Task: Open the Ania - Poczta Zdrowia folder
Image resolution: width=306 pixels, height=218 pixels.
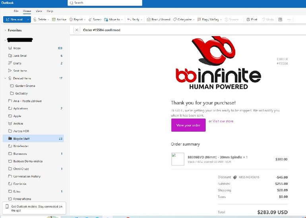Action: pos(33,101)
